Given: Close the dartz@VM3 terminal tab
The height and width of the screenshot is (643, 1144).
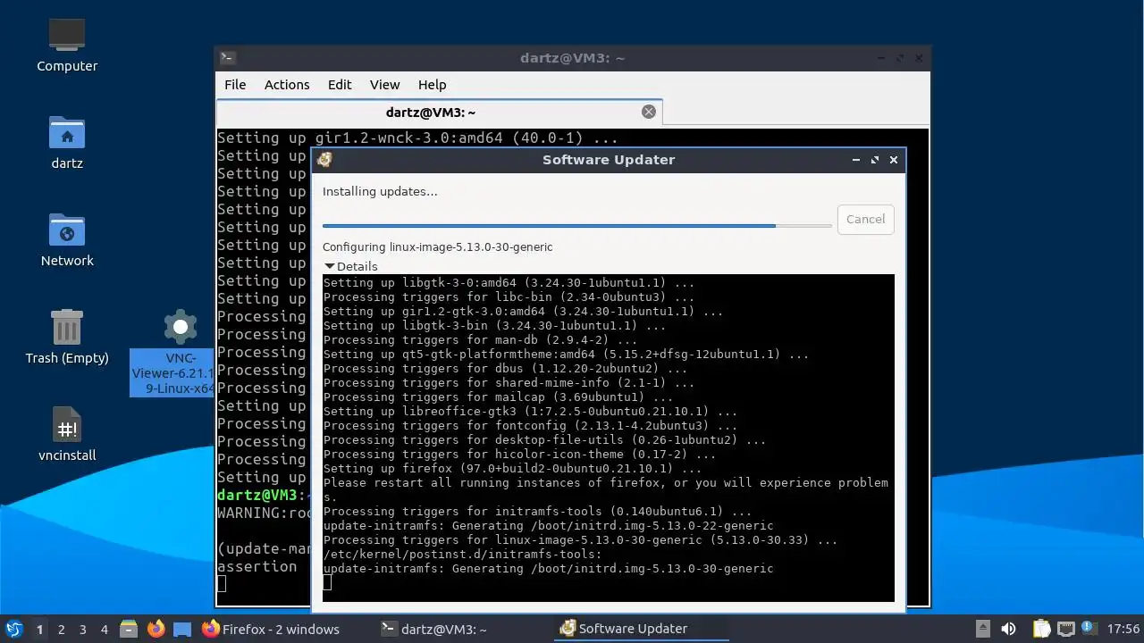Looking at the screenshot, I should pyautogui.click(x=649, y=112).
